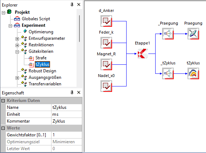
Task: Expand the Entwurfsparameter tree node
Action: (17, 39)
